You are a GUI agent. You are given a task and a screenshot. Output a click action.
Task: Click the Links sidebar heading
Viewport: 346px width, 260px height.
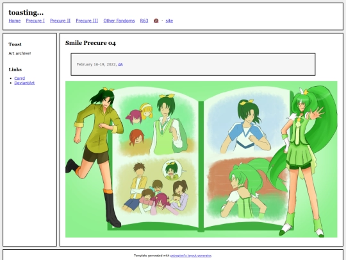(x=15, y=69)
